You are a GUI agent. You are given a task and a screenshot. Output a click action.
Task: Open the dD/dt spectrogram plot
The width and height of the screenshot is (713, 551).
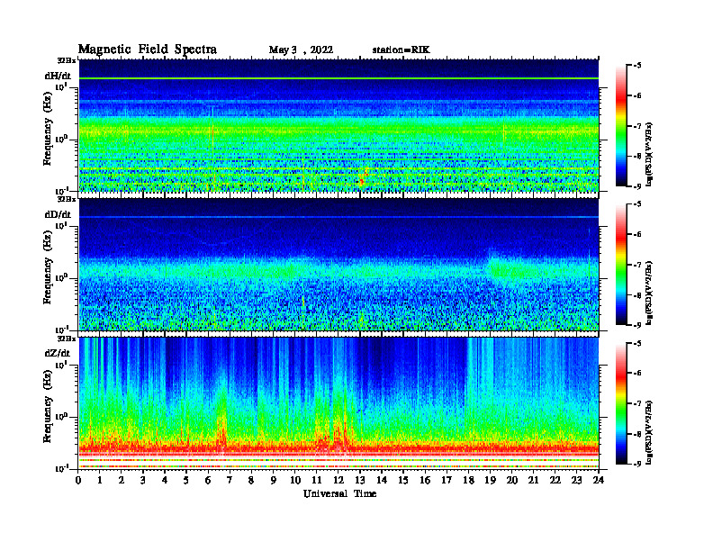tap(338, 265)
